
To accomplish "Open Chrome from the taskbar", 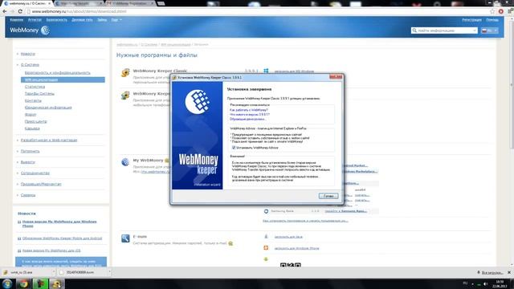I will (x=23, y=283).
